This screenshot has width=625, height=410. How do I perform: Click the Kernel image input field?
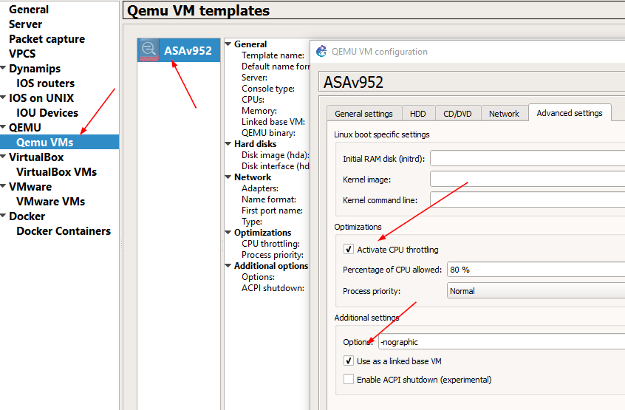527,180
